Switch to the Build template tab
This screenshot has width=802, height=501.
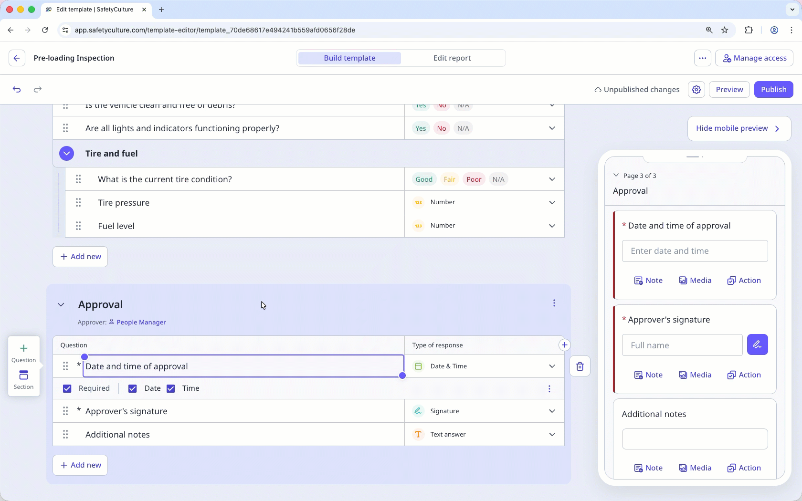click(349, 58)
